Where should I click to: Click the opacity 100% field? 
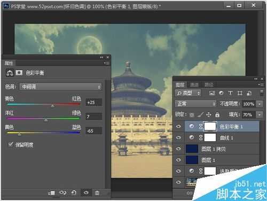pos(249,104)
